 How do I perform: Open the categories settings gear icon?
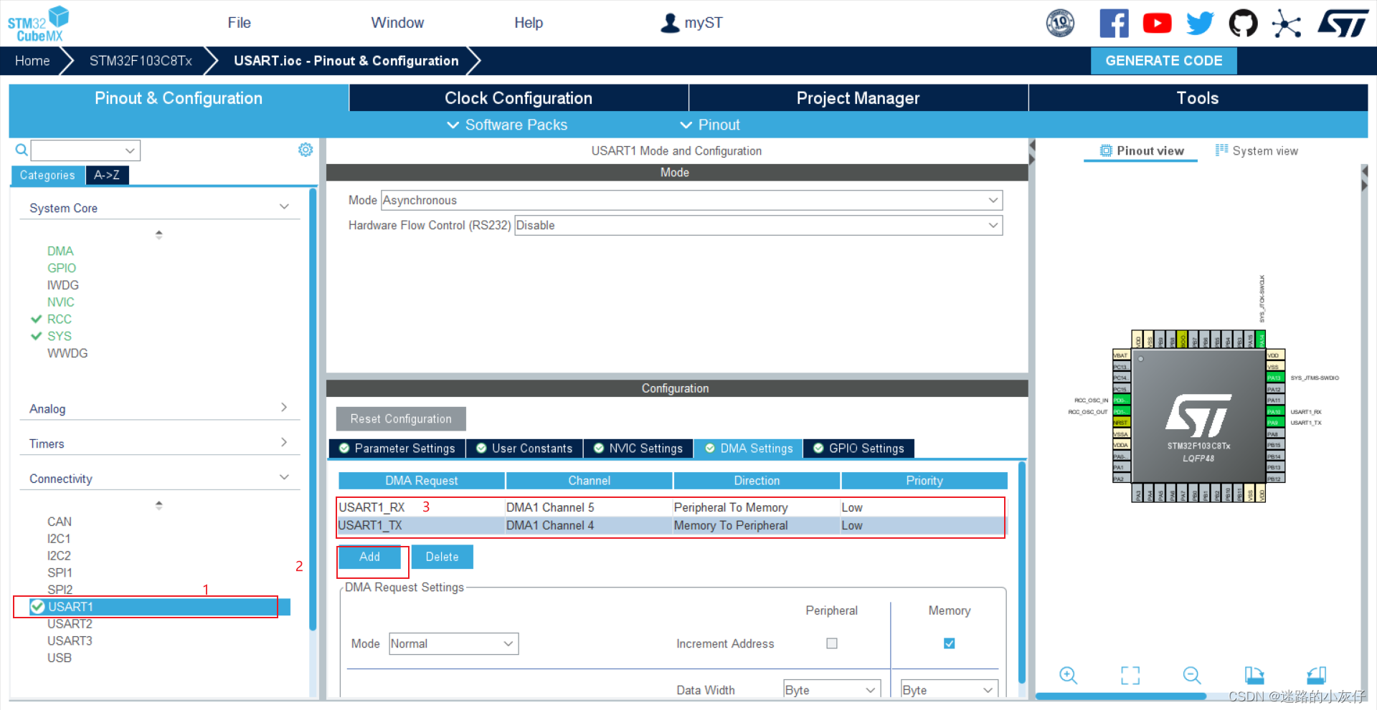(306, 149)
